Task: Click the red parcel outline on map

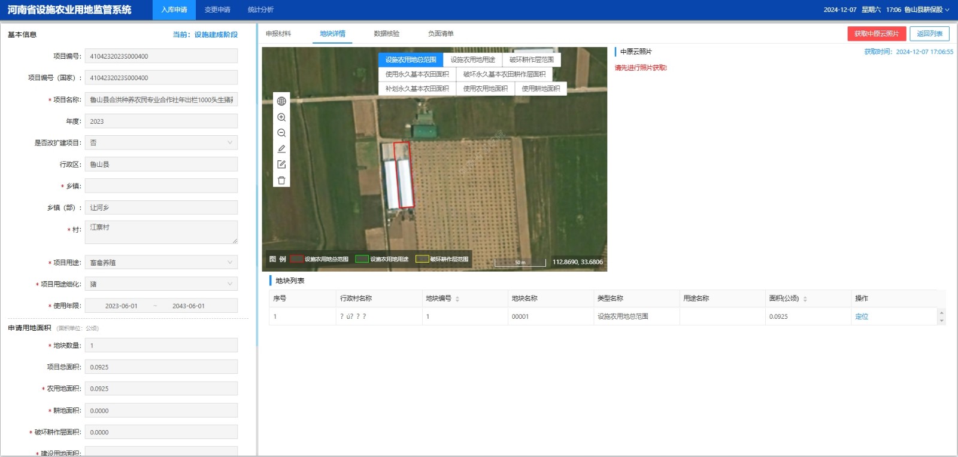Action: pyautogui.click(x=404, y=175)
